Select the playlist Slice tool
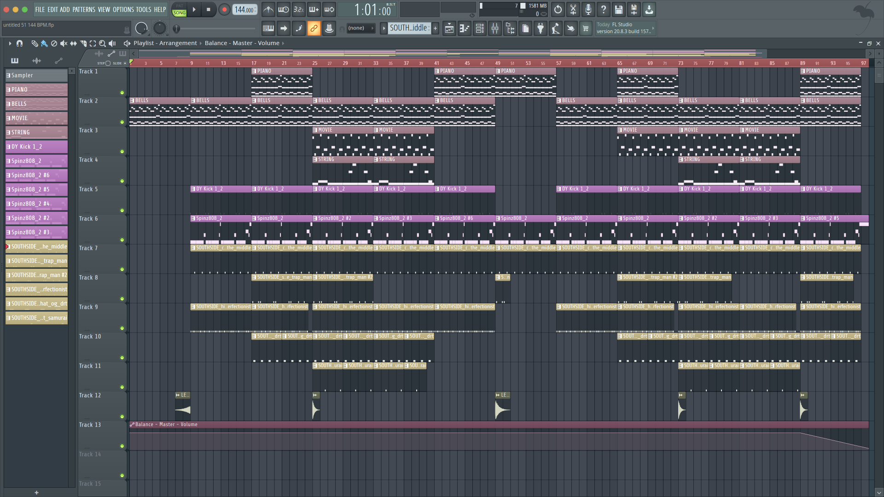Viewport: 884px width, 497px height. 83,43
